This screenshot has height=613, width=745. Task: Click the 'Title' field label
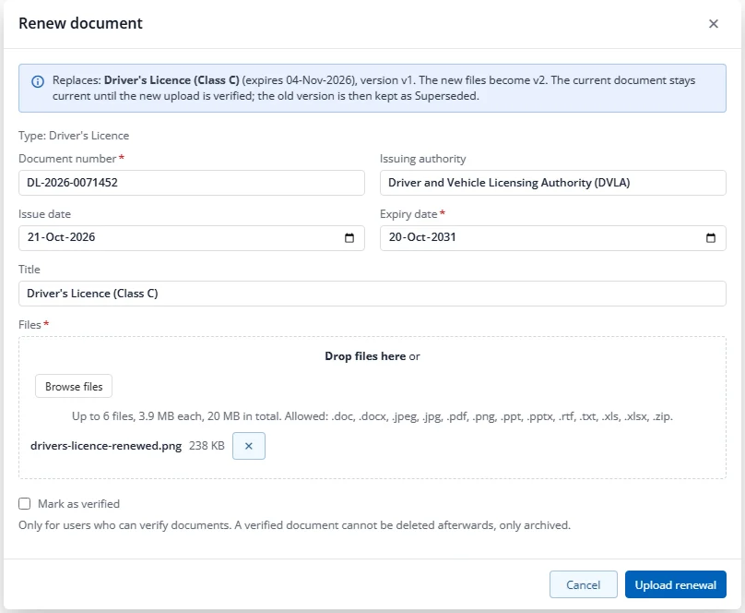pyautogui.click(x=29, y=270)
